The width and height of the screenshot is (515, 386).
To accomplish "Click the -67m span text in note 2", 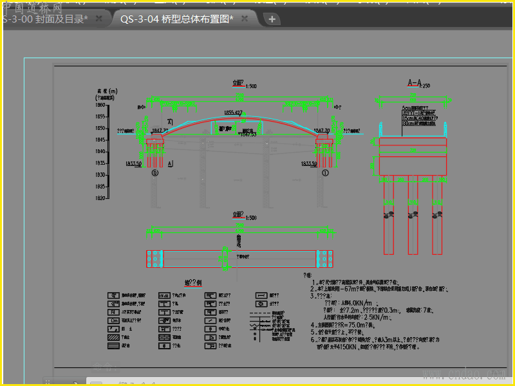I will 349,289.
